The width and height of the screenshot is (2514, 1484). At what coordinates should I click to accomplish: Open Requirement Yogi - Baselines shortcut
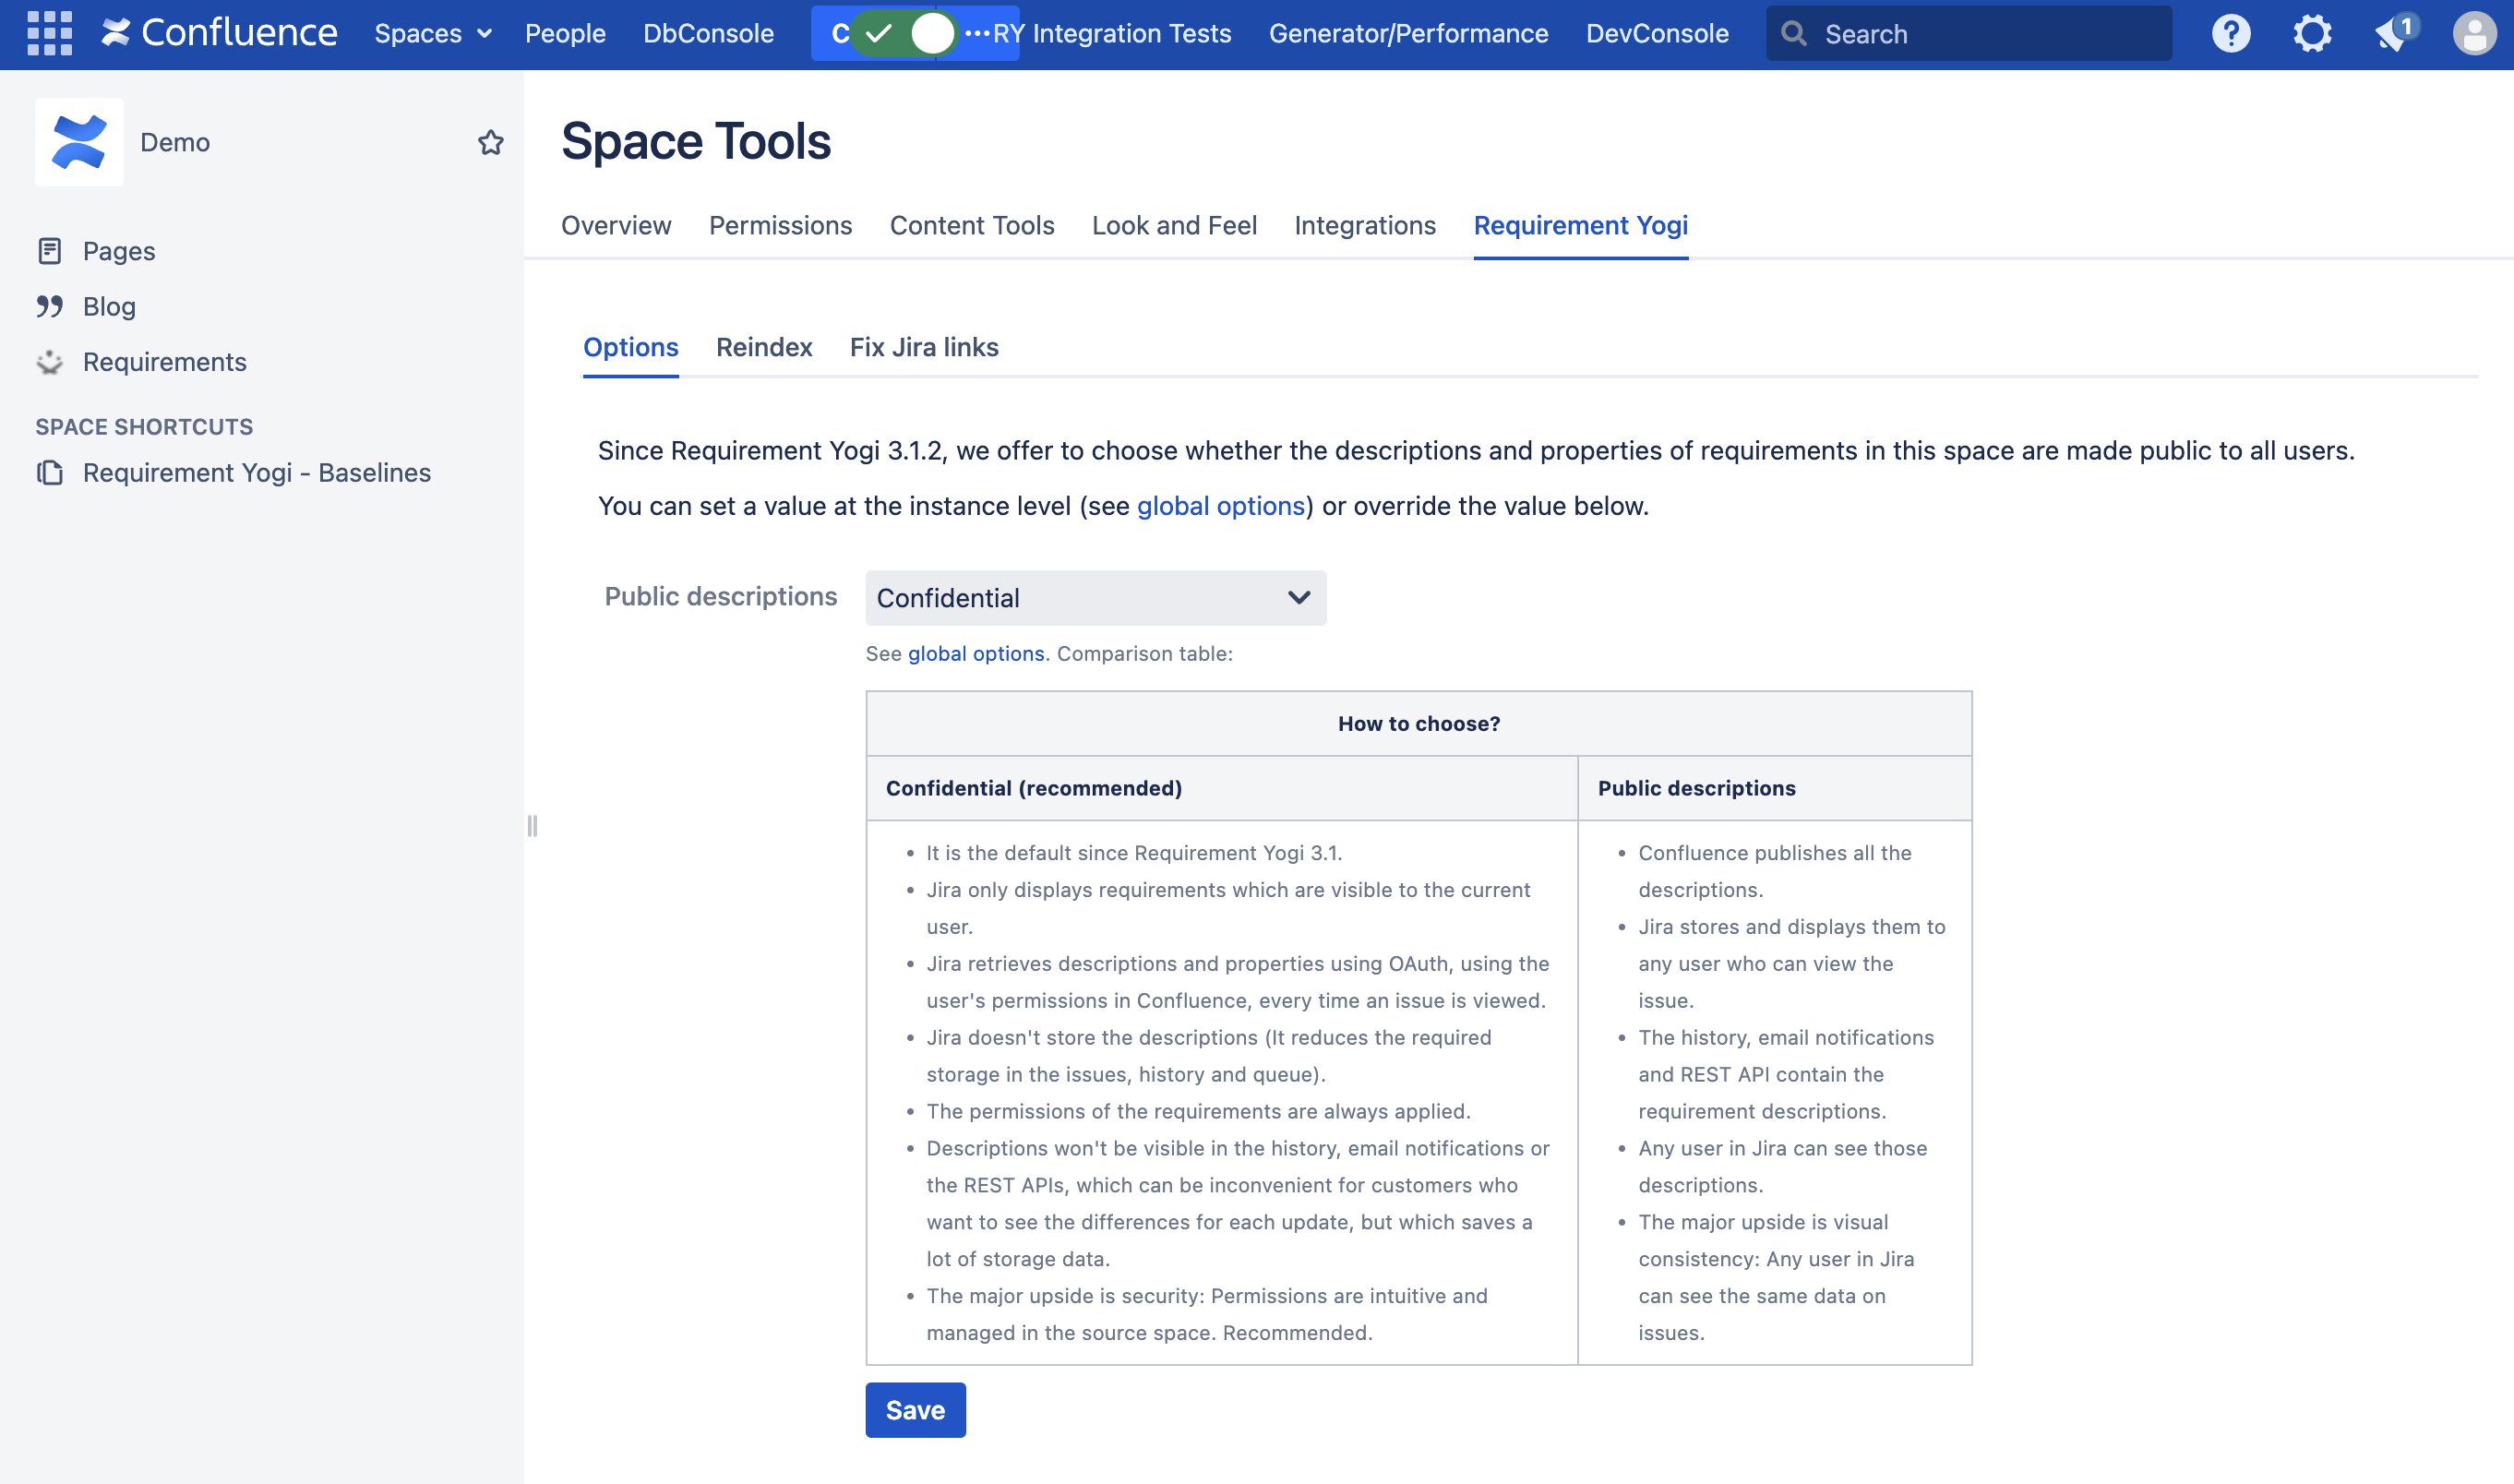[256, 472]
